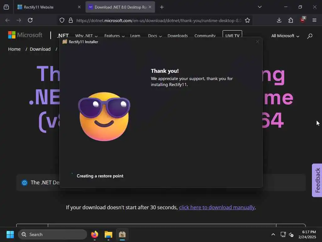Viewport: 322px width, 242px height.
Task: Go to Home breadcrumb
Action: (14, 49)
